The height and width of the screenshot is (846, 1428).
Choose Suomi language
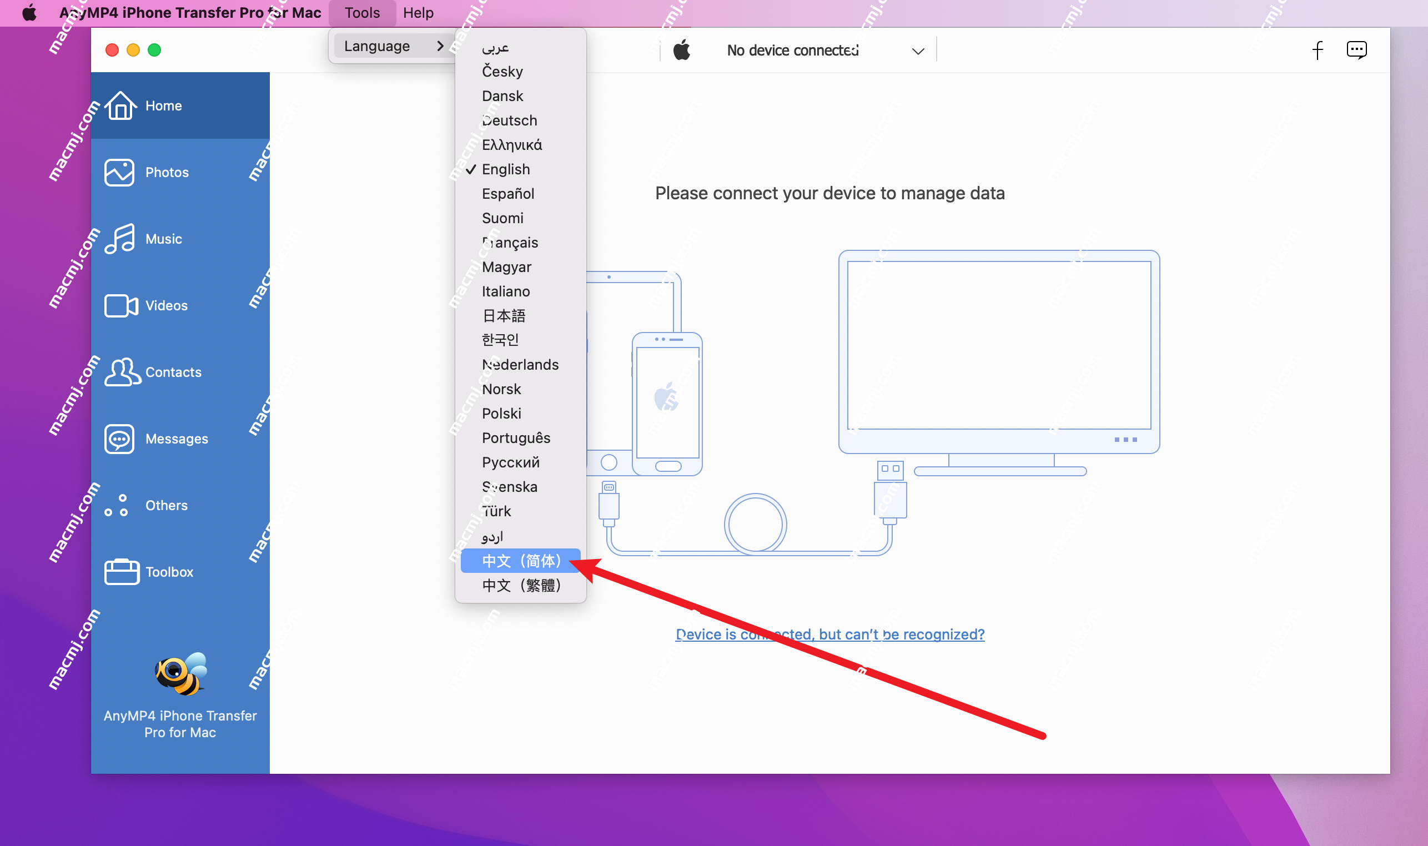[x=520, y=218]
